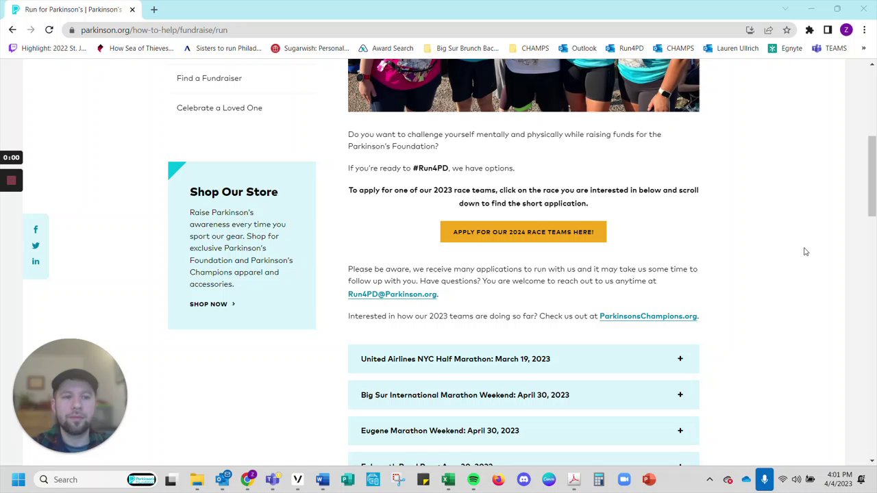Open Zoom from the taskbar

tap(623, 479)
